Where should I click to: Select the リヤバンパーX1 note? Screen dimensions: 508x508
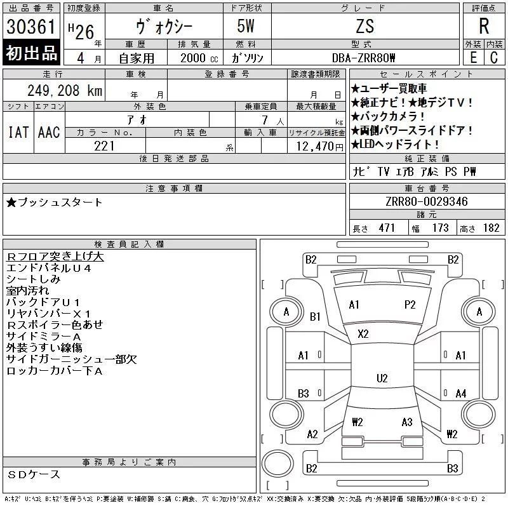tap(49, 313)
